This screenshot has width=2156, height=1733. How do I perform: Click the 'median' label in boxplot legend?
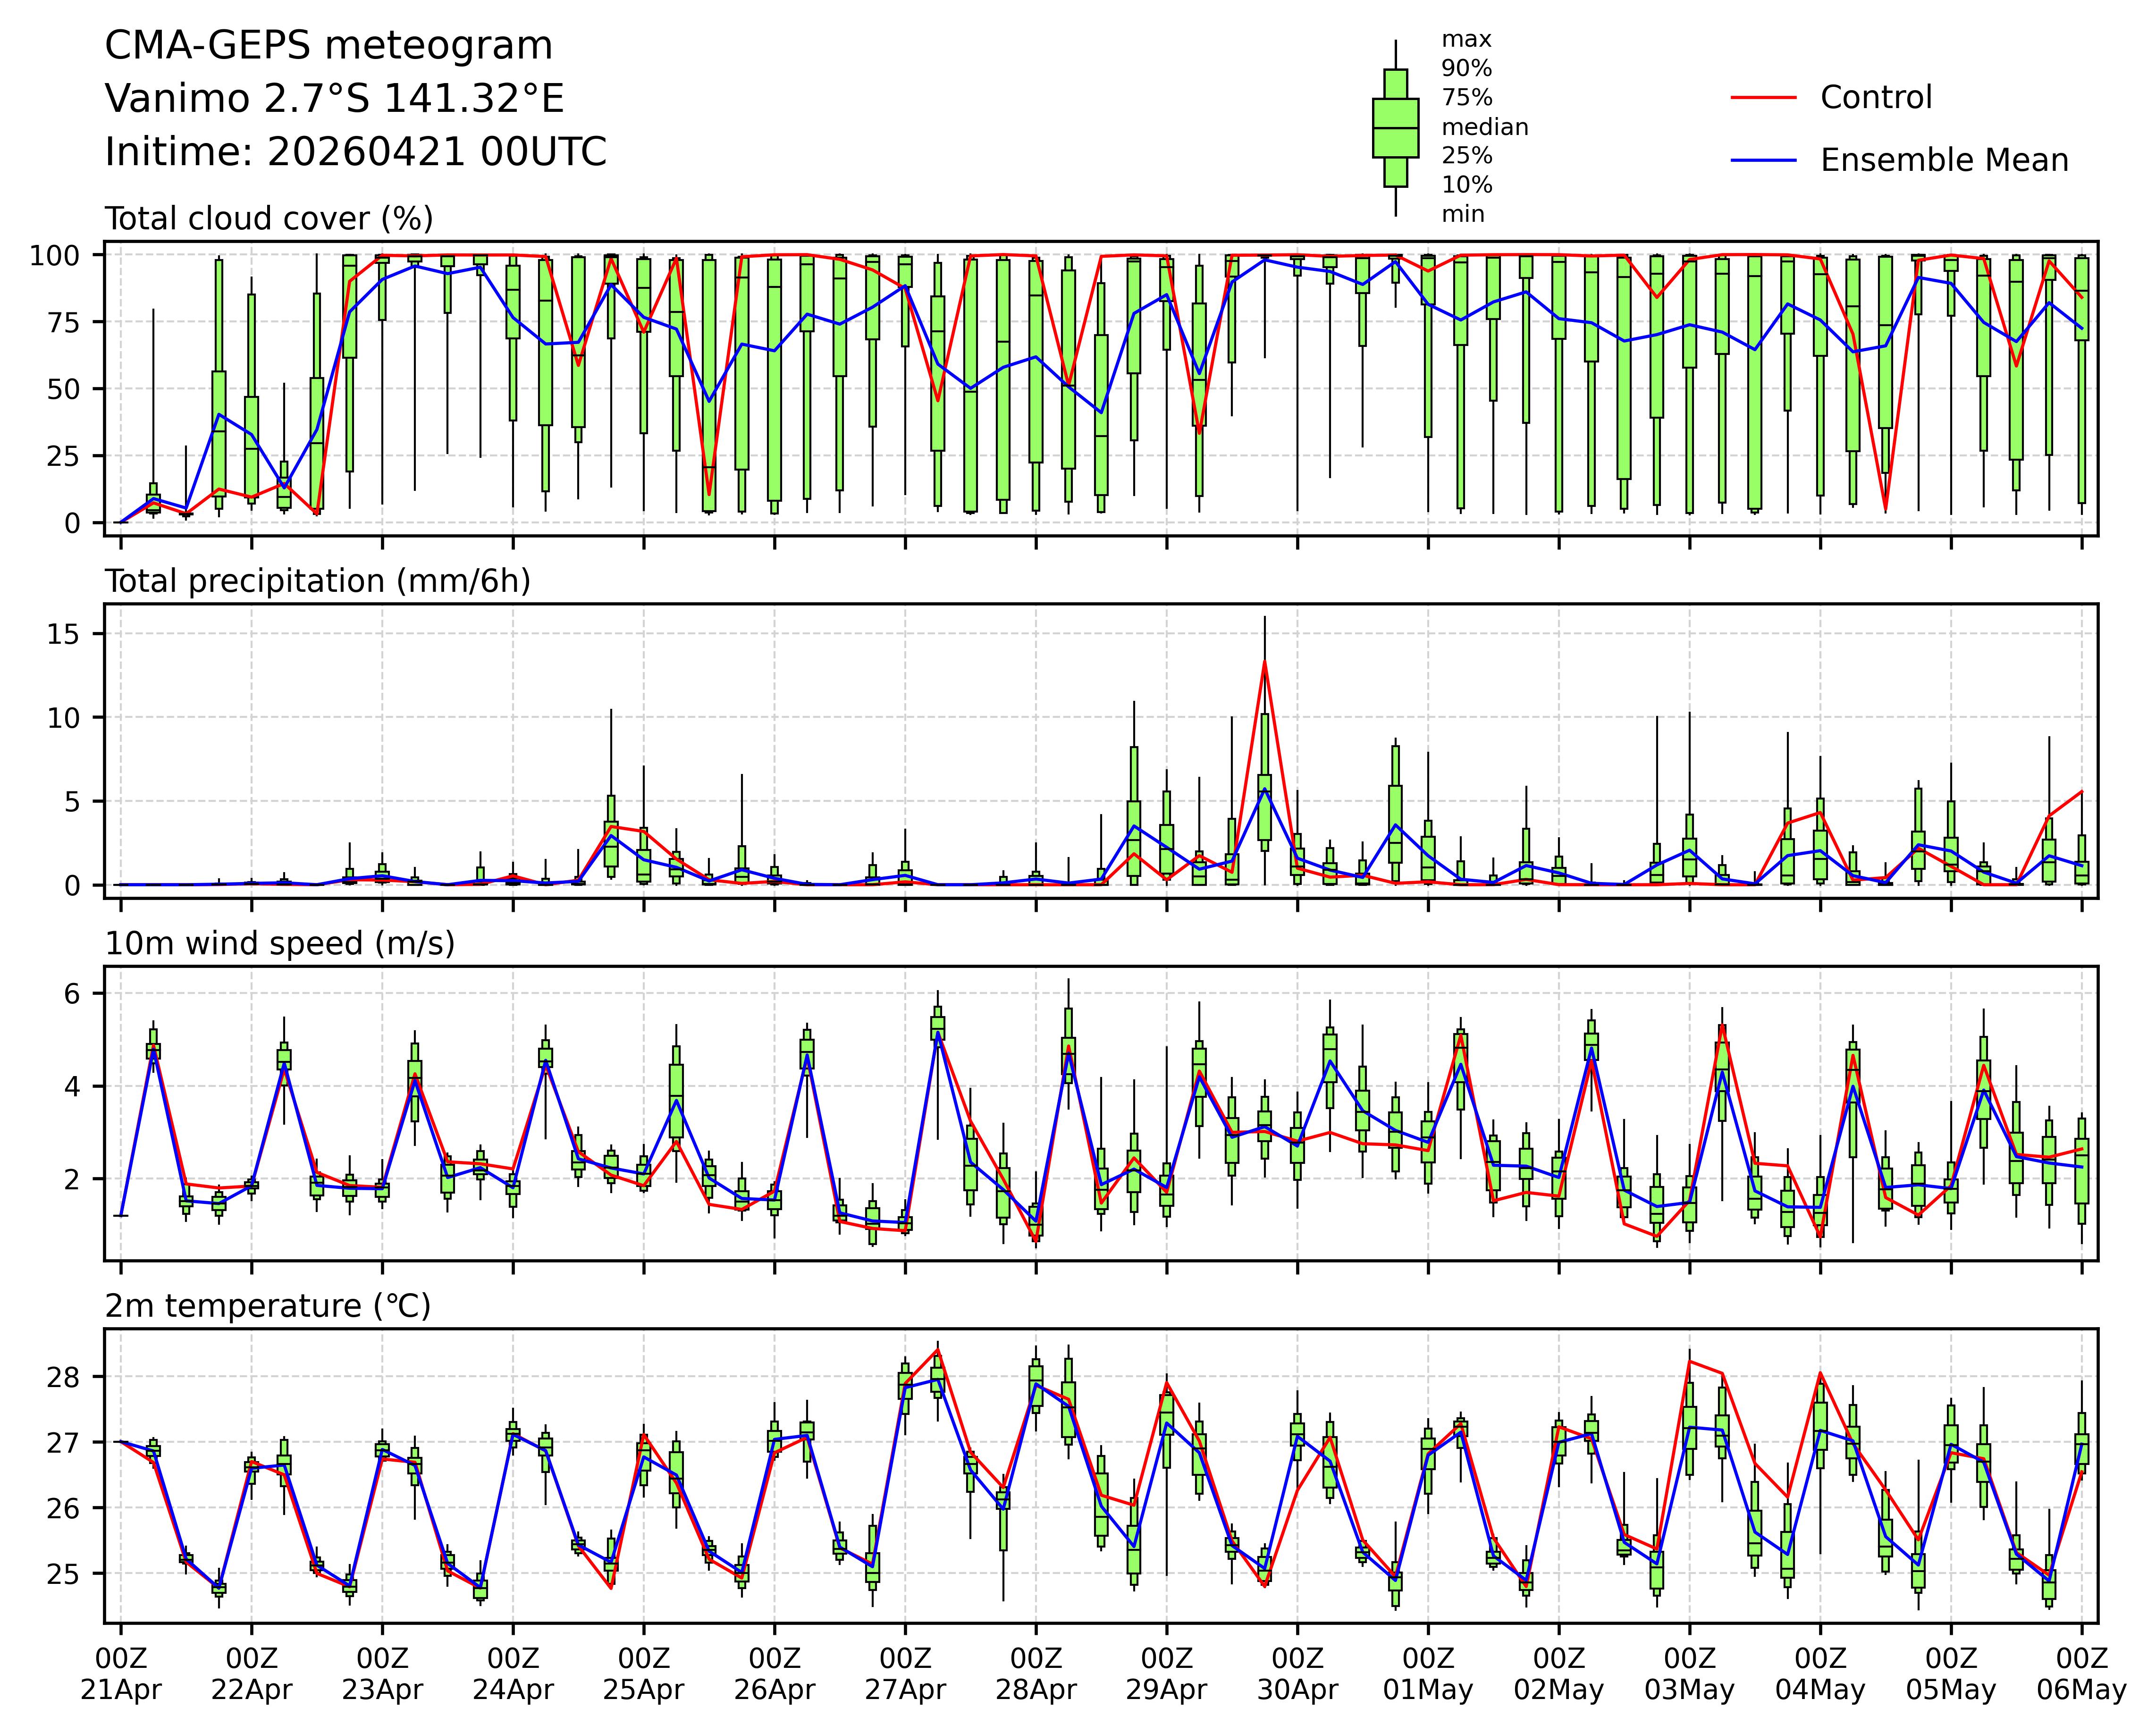1484,127
